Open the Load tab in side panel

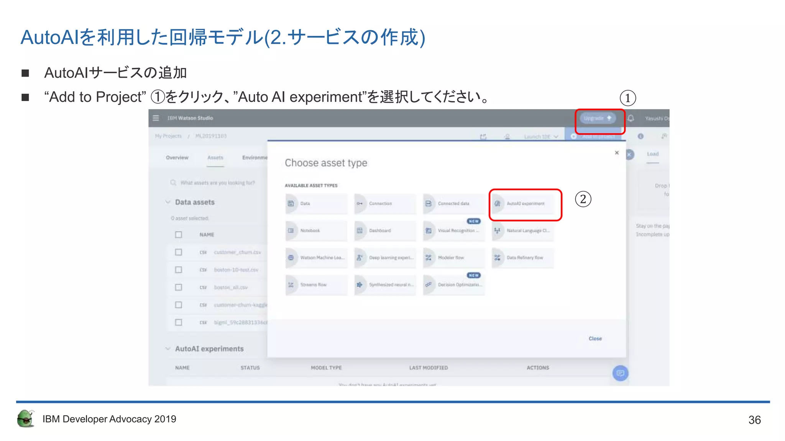(653, 154)
